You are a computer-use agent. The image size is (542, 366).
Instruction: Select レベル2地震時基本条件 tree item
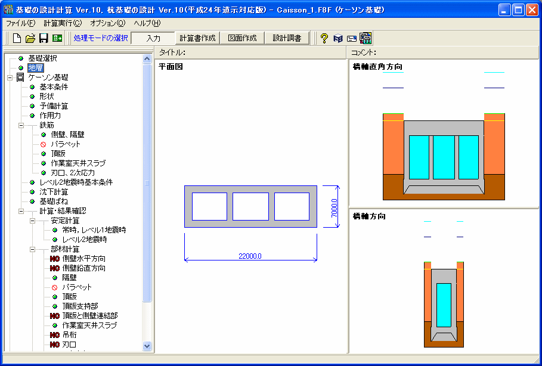(76, 182)
